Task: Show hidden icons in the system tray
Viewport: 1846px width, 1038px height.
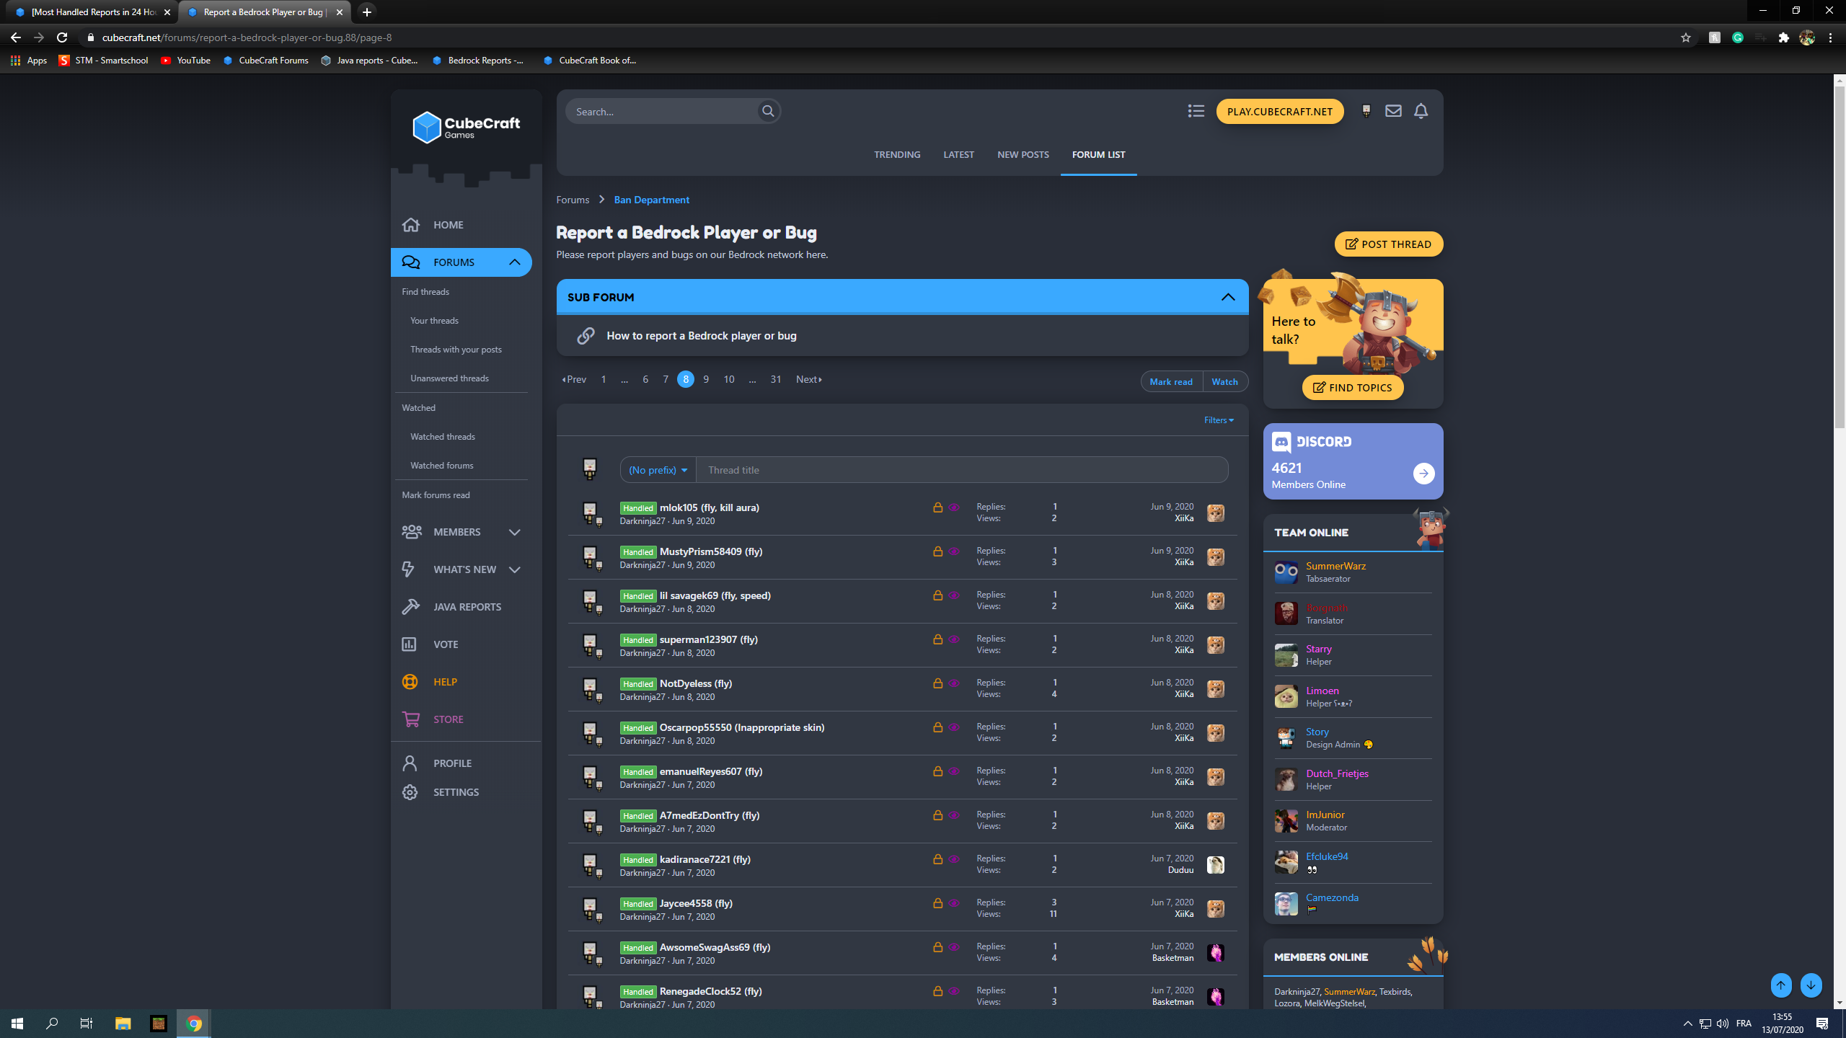Action: tap(1687, 1024)
